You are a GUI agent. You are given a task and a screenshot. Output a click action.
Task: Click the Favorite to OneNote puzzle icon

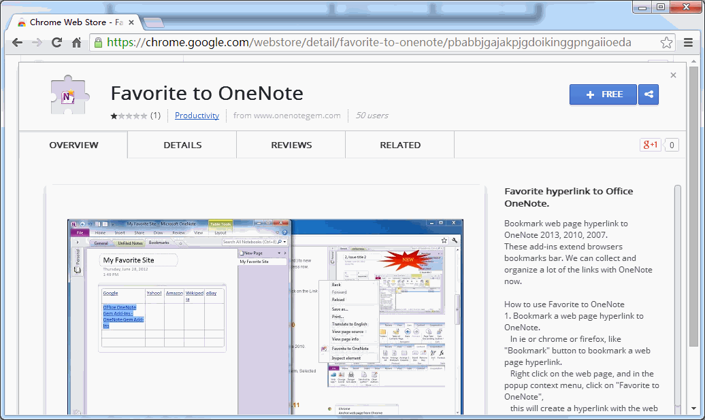pos(69,94)
